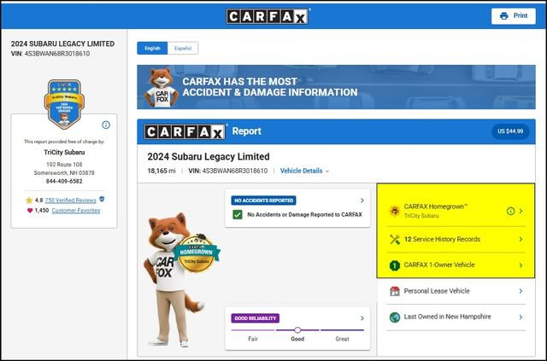Click the green checkmark for no accidents
This screenshot has height=361, width=547.
click(x=238, y=215)
